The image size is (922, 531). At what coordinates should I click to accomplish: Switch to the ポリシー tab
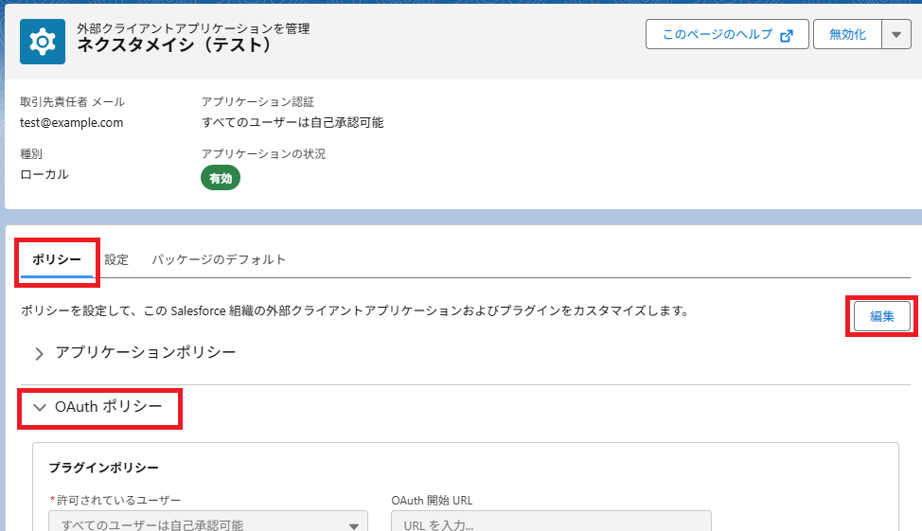[x=57, y=260]
